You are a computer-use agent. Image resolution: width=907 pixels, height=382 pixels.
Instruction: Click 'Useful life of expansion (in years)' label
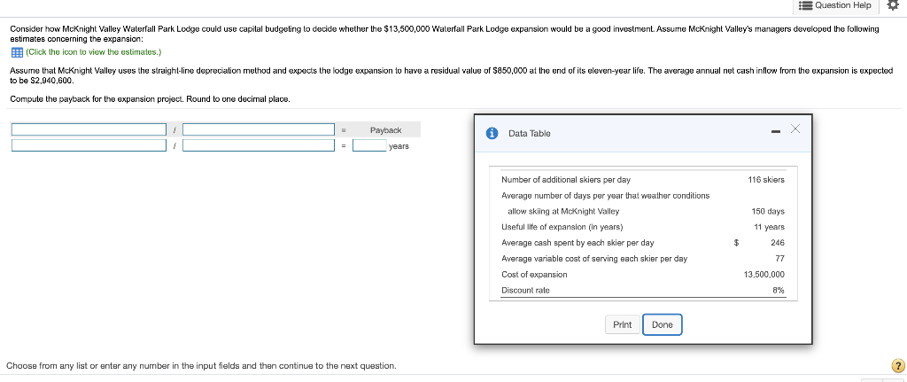tap(562, 228)
